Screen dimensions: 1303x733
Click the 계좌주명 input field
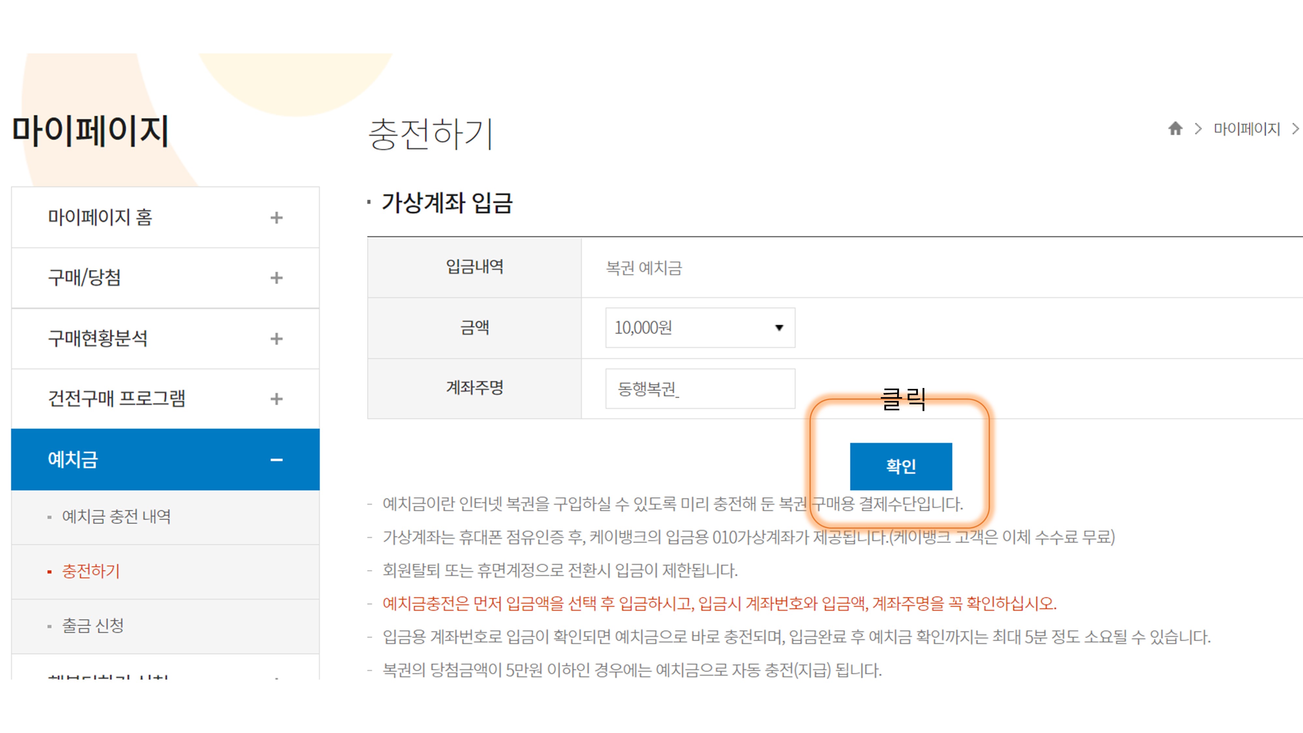pyautogui.click(x=700, y=389)
